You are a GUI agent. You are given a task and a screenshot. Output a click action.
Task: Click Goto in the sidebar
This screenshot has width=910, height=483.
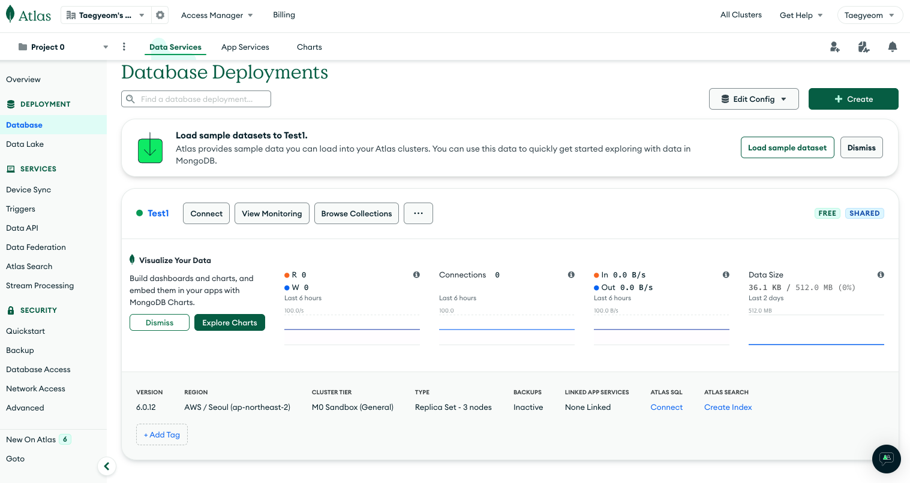(16, 458)
